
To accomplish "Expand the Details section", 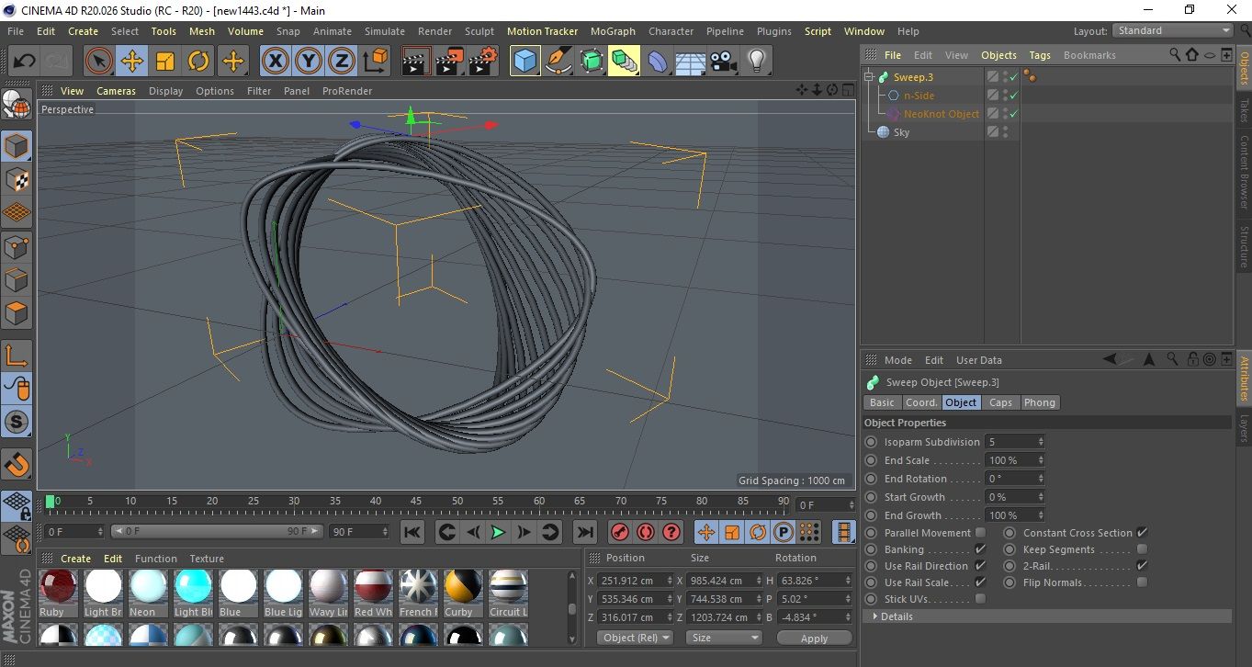I will [896, 616].
